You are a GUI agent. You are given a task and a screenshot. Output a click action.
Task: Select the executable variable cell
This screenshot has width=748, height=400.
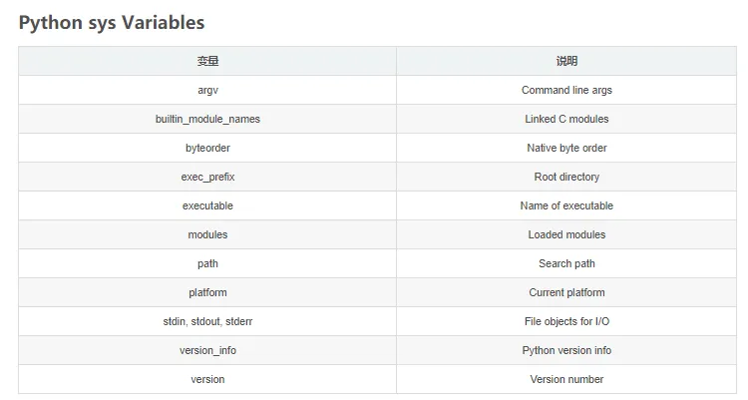207,205
